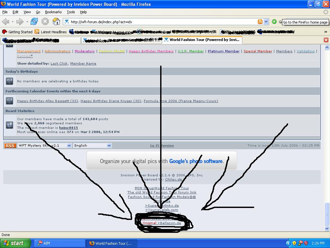Screen dimensions: 330x248
Task: Click the Administrators group link
Action: (57, 51)
